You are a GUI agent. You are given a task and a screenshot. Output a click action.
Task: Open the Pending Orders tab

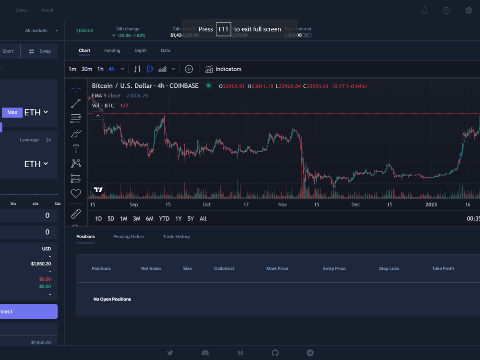129,237
